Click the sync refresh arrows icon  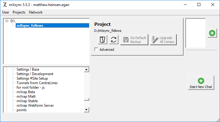114,40
